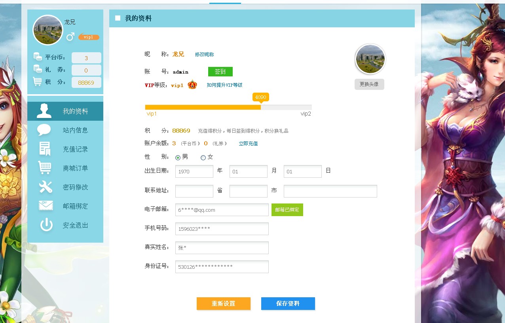
Task: Click the province (省) address field
Action: pos(194,191)
